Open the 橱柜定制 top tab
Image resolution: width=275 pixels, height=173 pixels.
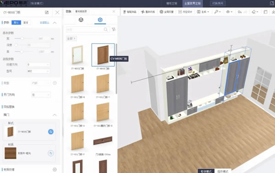coord(172,4)
